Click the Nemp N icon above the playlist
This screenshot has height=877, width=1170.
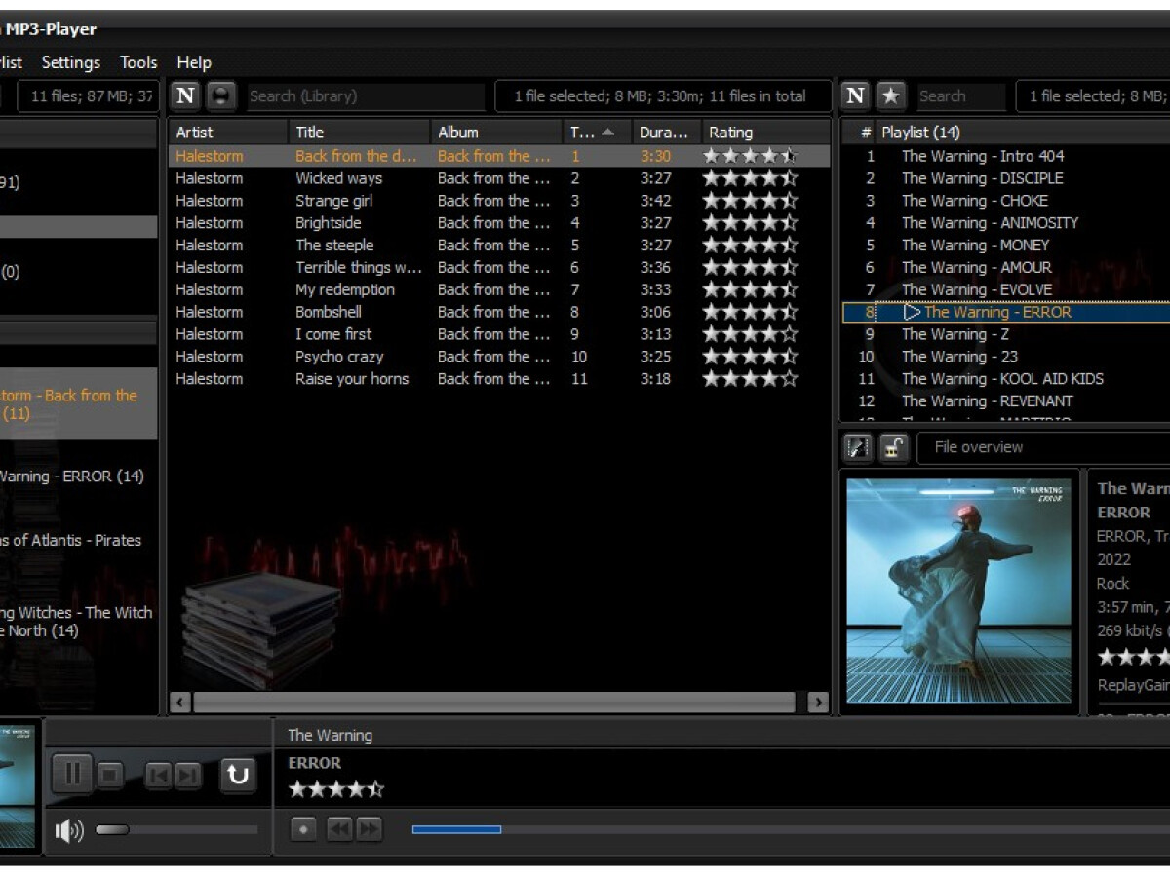pos(855,95)
